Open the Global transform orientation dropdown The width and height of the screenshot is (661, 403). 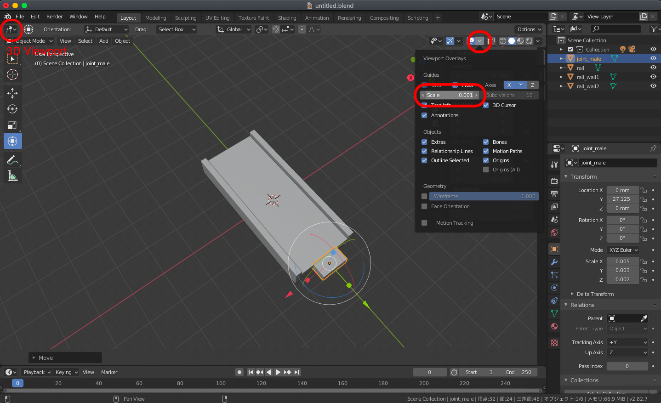[234, 29]
